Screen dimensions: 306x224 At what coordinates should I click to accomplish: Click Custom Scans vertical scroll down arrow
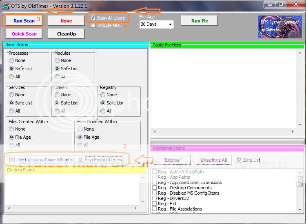143,202
